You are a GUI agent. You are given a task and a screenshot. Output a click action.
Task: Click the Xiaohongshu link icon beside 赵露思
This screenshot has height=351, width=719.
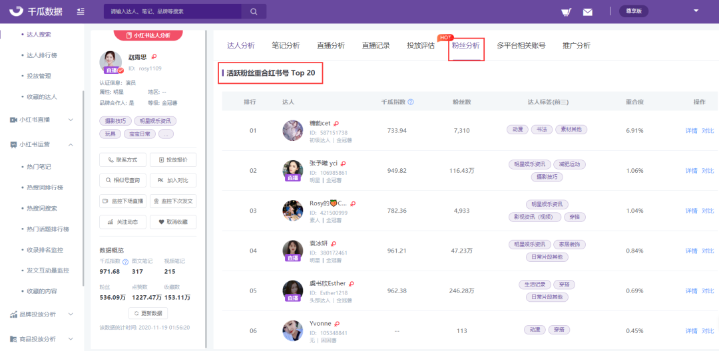[154, 57]
